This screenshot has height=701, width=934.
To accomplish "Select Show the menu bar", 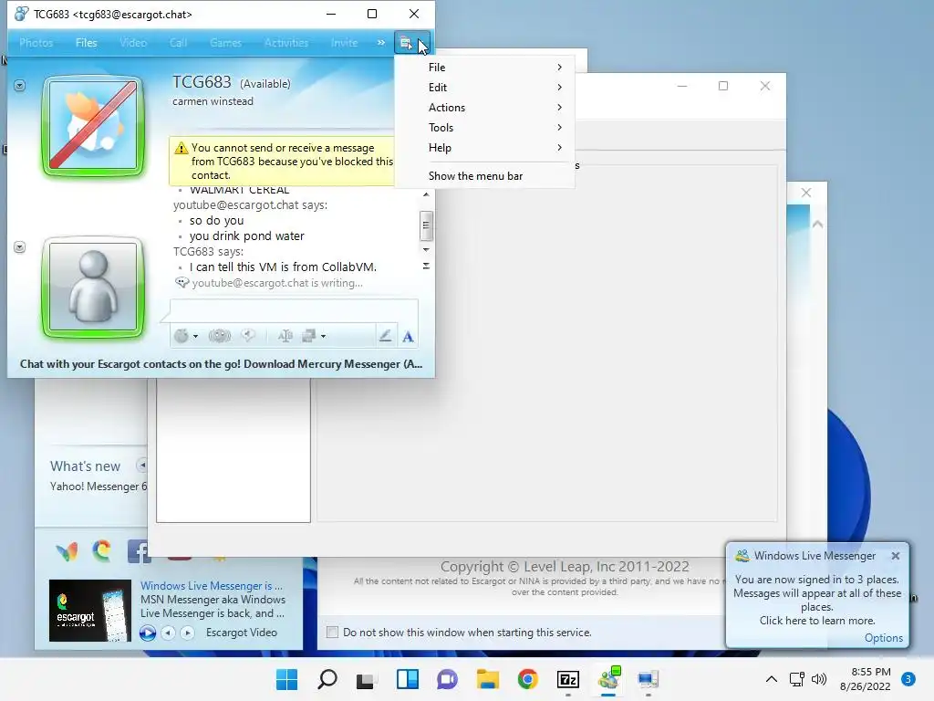I will point(483,176).
